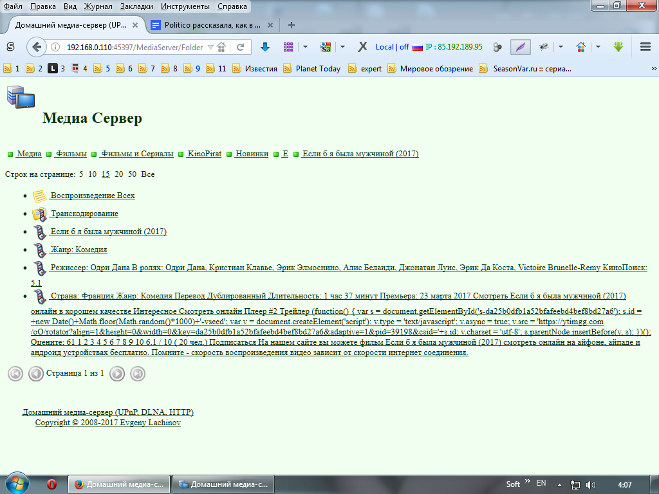Click the home icon in the address bar
The height and width of the screenshot is (494, 659).
(x=221, y=47)
